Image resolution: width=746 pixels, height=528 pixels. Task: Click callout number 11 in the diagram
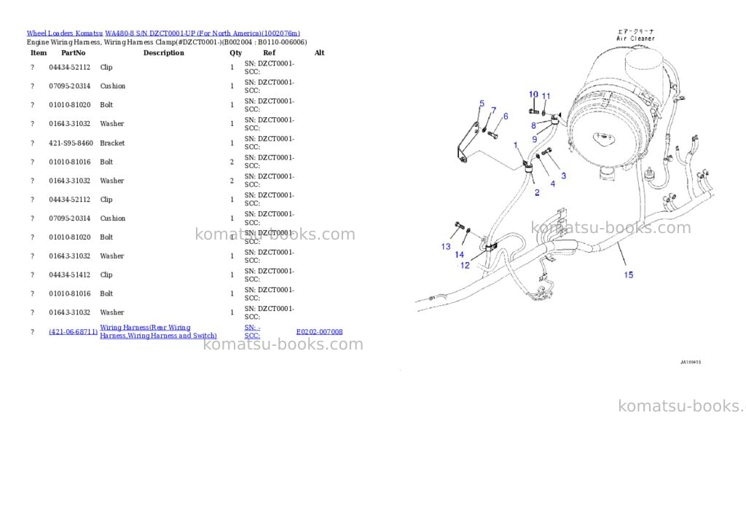coord(546,96)
